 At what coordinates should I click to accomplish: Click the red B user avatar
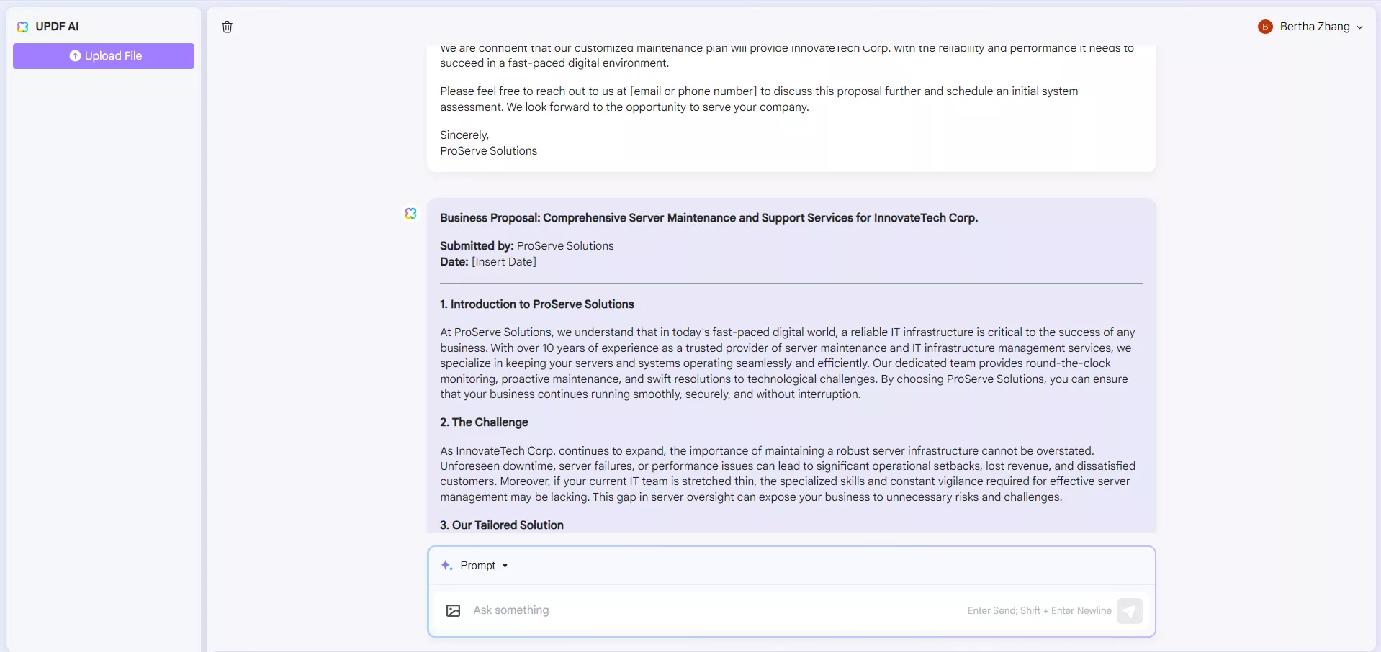pyautogui.click(x=1265, y=27)
